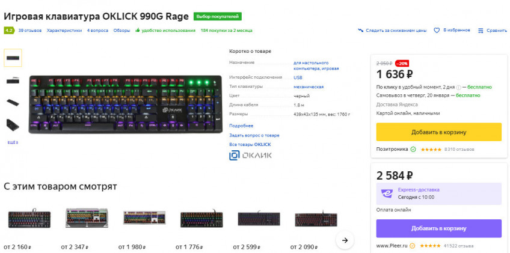Add the 1 636 ₽ offer to cart
The height and width of the screenshot is (253, 510).
coord(439,132)
